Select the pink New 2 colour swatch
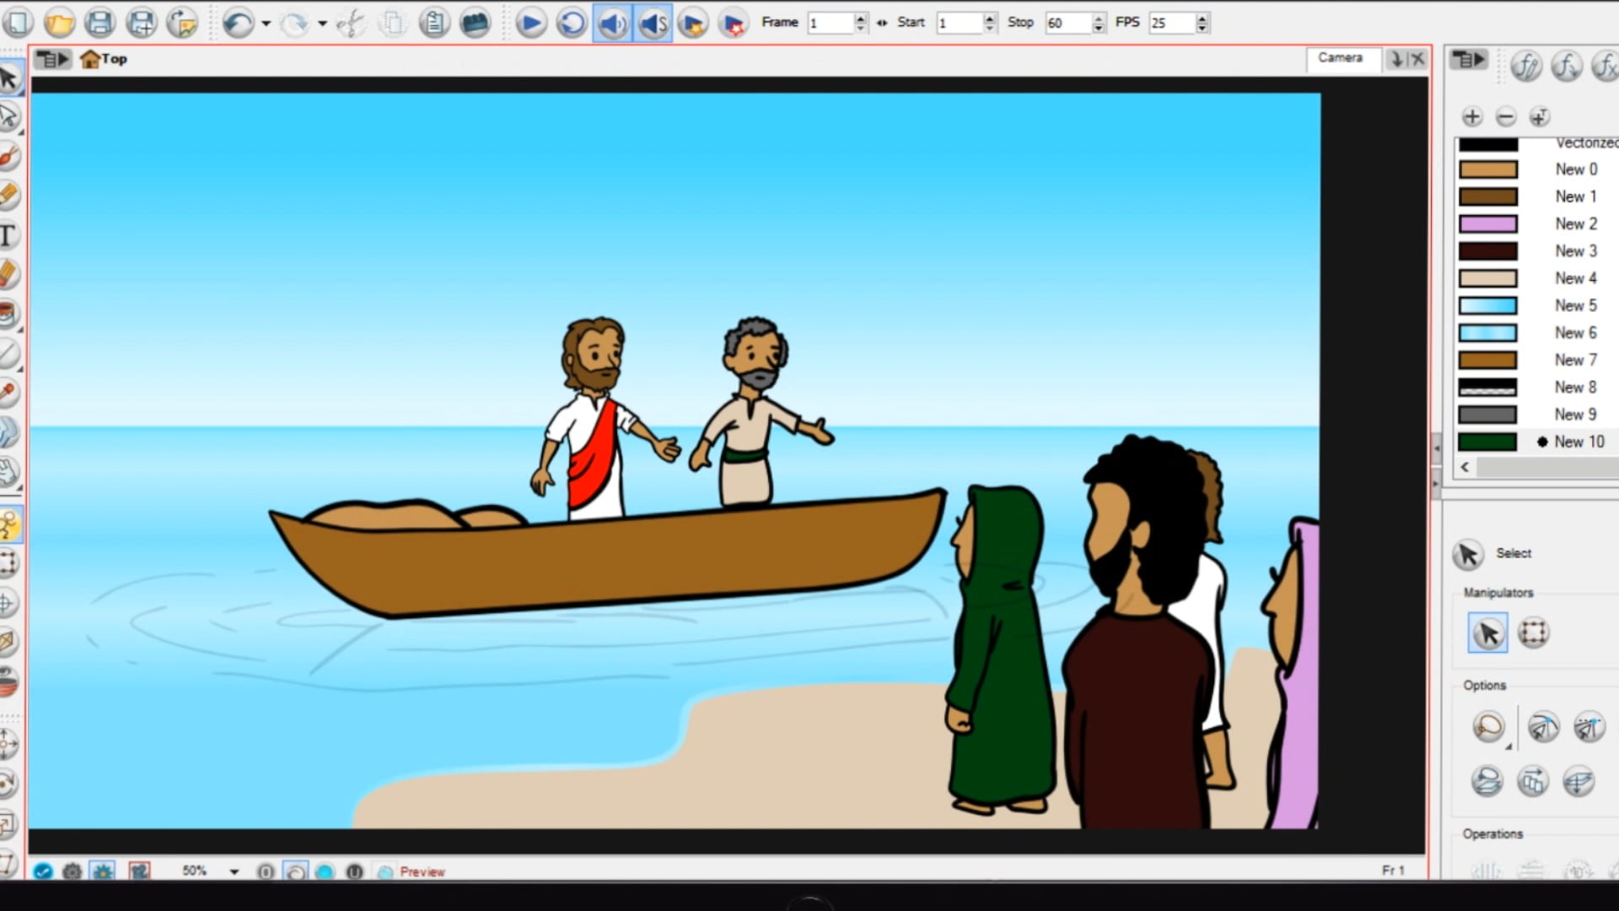 tap(1487, 224)
